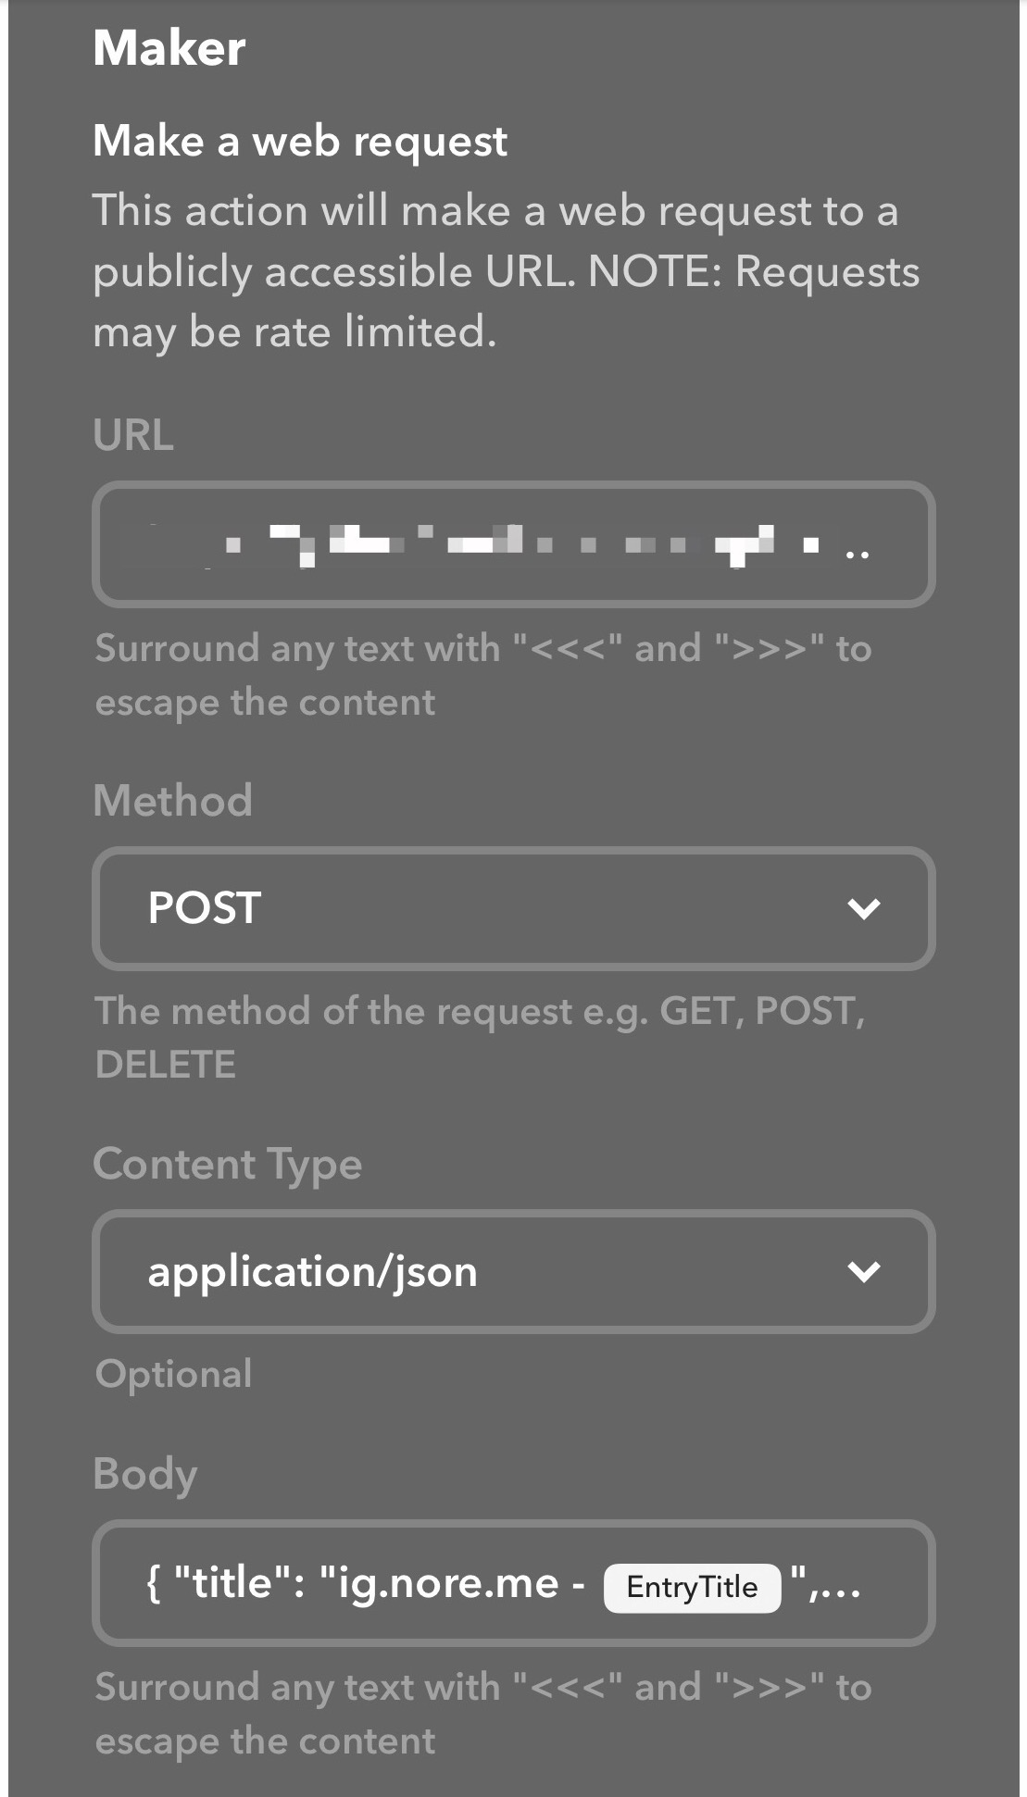
Task: Click inside the Body text field
Action: (x=514, y=1583)
